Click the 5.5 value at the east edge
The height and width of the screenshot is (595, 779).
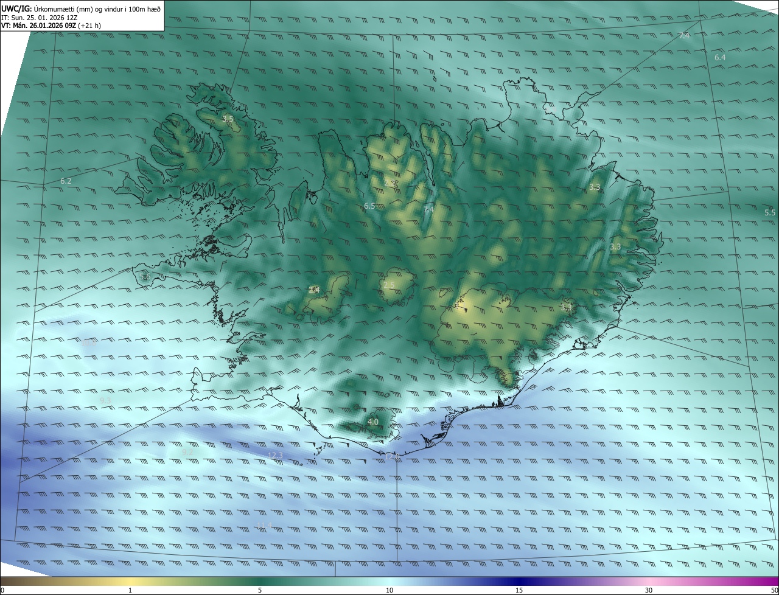coord(770,213)
